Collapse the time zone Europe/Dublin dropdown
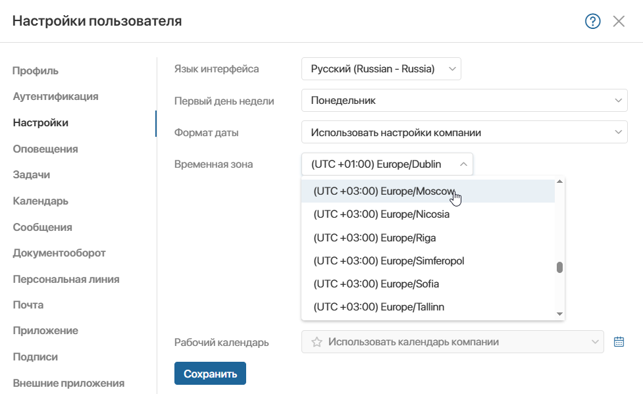The width and height of the screenshot is (643, 394). (387, 164)
